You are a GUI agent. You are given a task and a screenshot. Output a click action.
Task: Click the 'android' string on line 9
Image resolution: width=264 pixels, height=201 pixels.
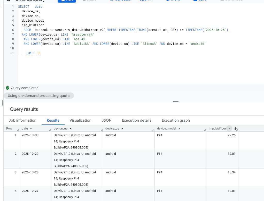pos(197,44)
